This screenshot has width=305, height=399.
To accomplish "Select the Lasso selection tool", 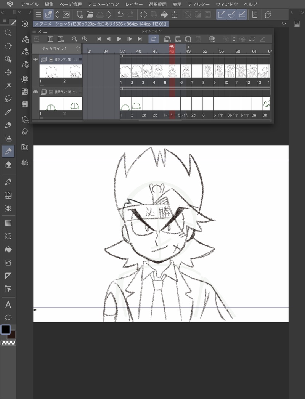I will (x=8, y=98).
